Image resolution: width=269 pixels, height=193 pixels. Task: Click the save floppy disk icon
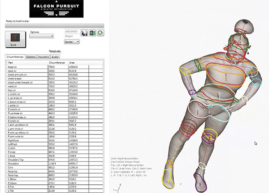[x=84, y=33]
